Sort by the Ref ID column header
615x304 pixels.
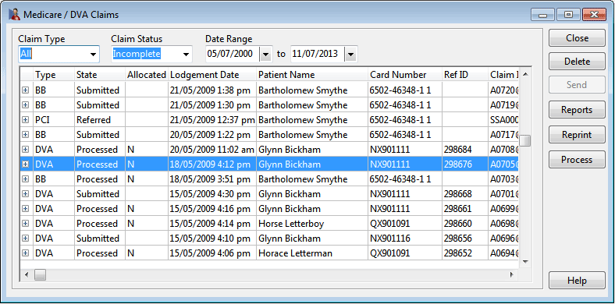[465, 75]
